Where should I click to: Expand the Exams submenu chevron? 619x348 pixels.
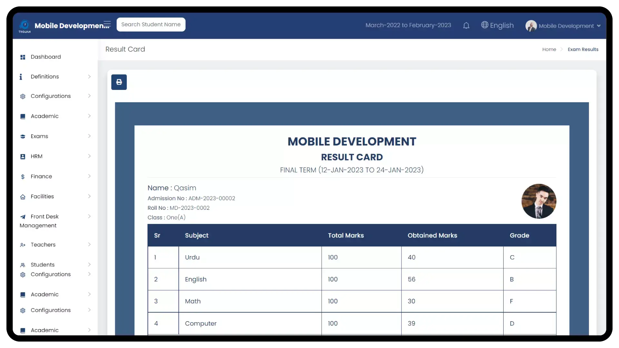point(89,136)
